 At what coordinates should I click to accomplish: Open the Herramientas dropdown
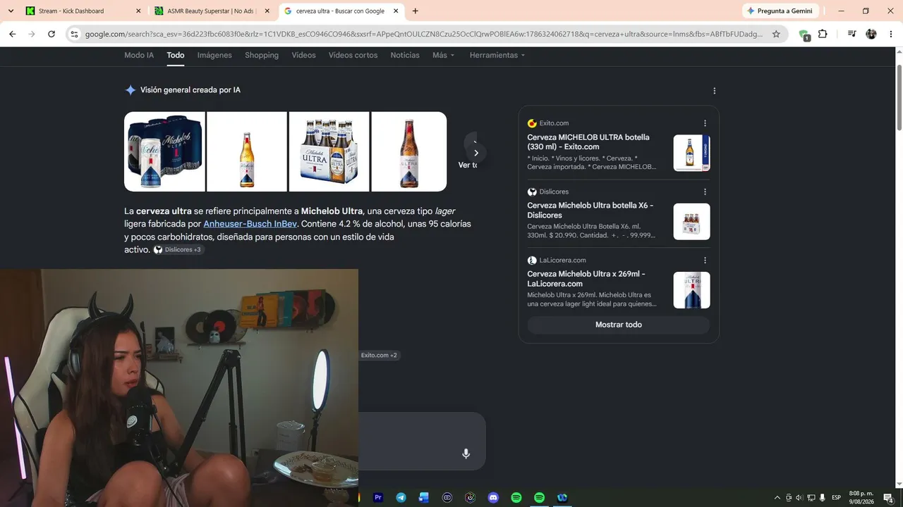497,55
